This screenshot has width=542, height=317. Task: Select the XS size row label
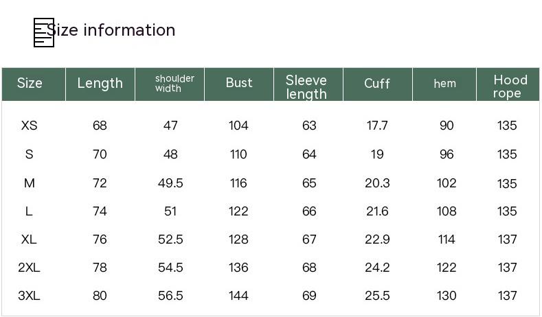[30, 126]
